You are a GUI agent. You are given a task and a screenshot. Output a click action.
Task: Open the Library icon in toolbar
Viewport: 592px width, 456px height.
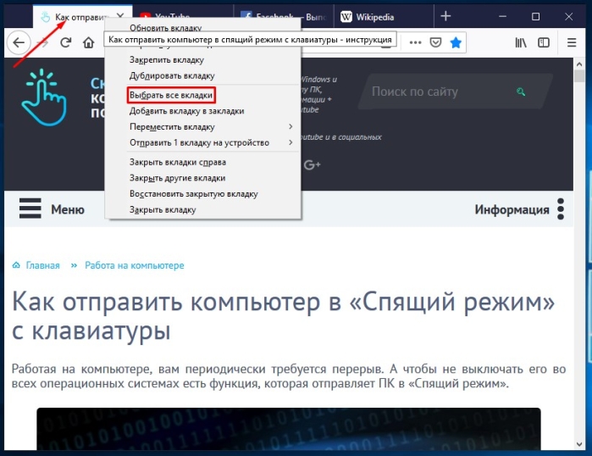pos(521,42)
